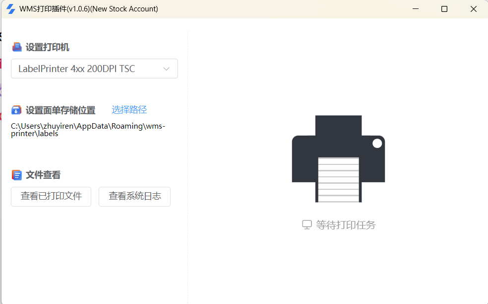Open 查看已打印文件 printed files
Image resolution: width=488 pixels, height=304 pixels.
coord(51,196)
